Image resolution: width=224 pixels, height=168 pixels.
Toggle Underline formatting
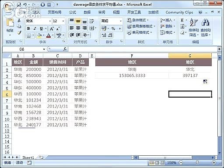pyautogui.click(x=41, y=28)
